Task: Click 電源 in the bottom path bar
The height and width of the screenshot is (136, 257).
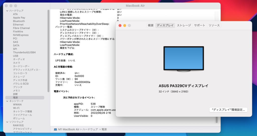Action: [x=104, y=130]
